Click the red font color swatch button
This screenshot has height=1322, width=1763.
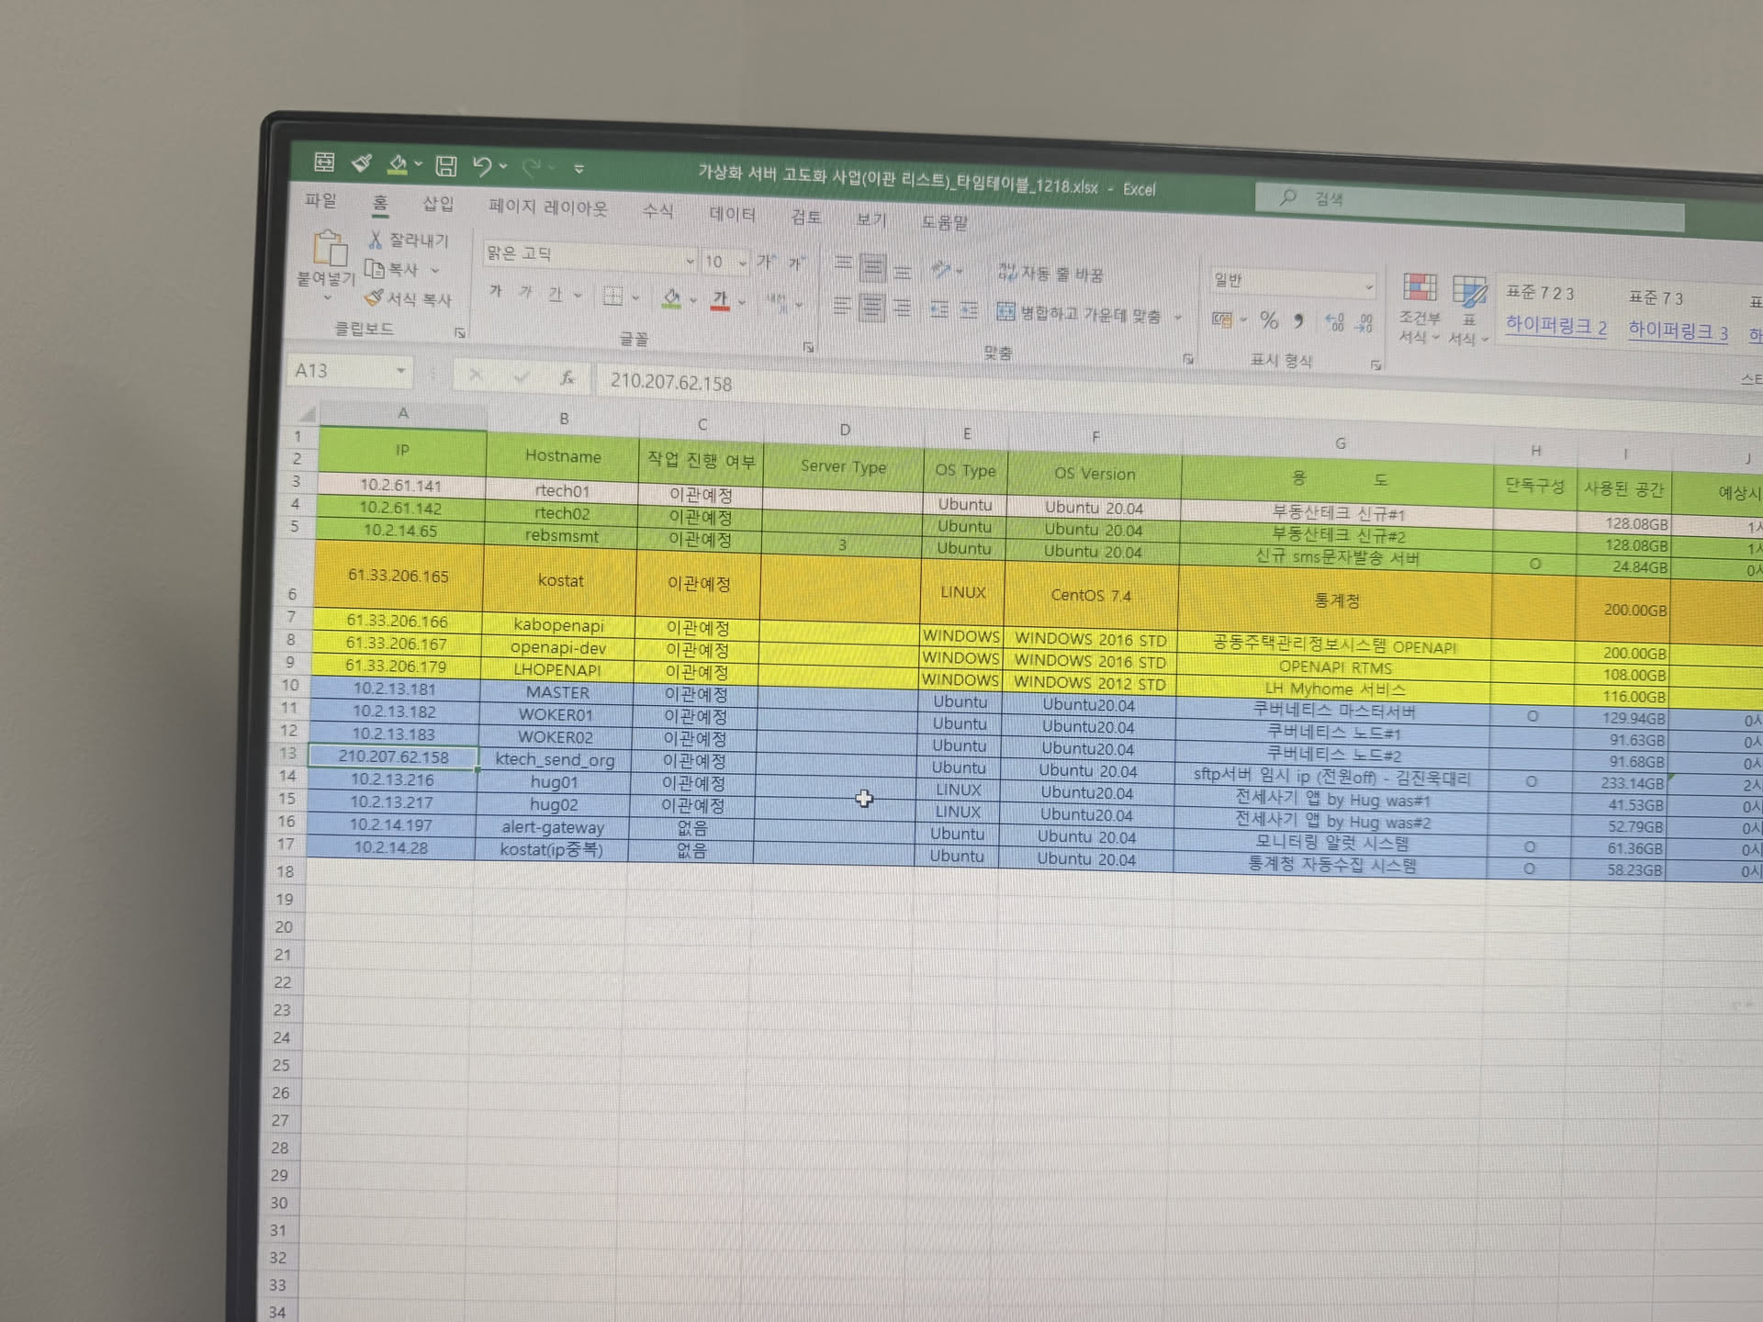[720, 299]
